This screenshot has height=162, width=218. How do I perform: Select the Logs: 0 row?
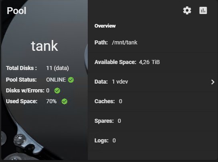click(x=153, y=141)
